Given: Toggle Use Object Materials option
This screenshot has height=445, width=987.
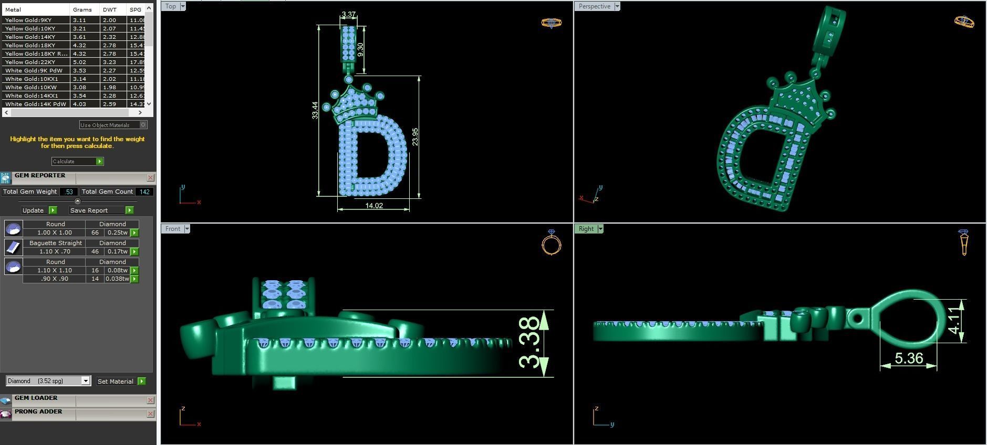Looking at the screenshot, I should (143, 125).
